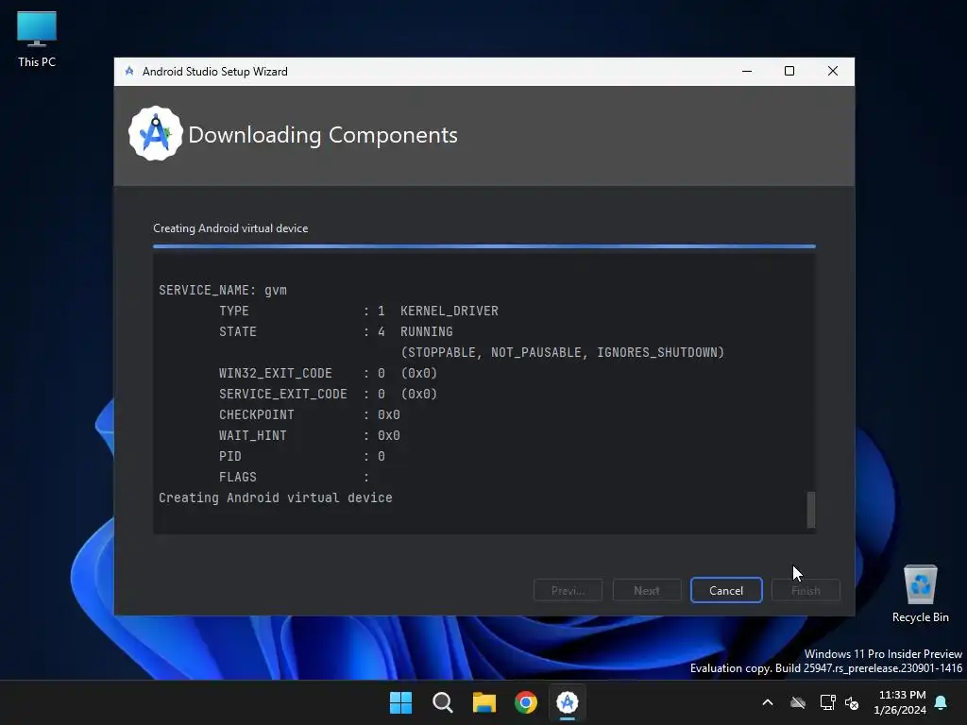This screenshot has width=967, height=725.
Task: Click the 'STOPPABLE, NOT_PAUSABLE, IGNORES_SHUTDOWN' line
Action: point(563,352)
